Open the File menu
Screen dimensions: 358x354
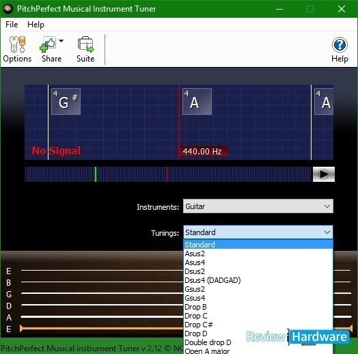[12, 25]
